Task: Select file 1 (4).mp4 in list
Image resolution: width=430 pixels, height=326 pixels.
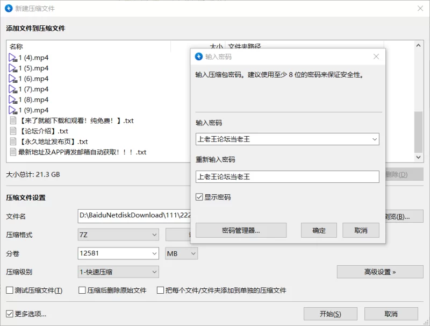Action: tap(33, 58)
